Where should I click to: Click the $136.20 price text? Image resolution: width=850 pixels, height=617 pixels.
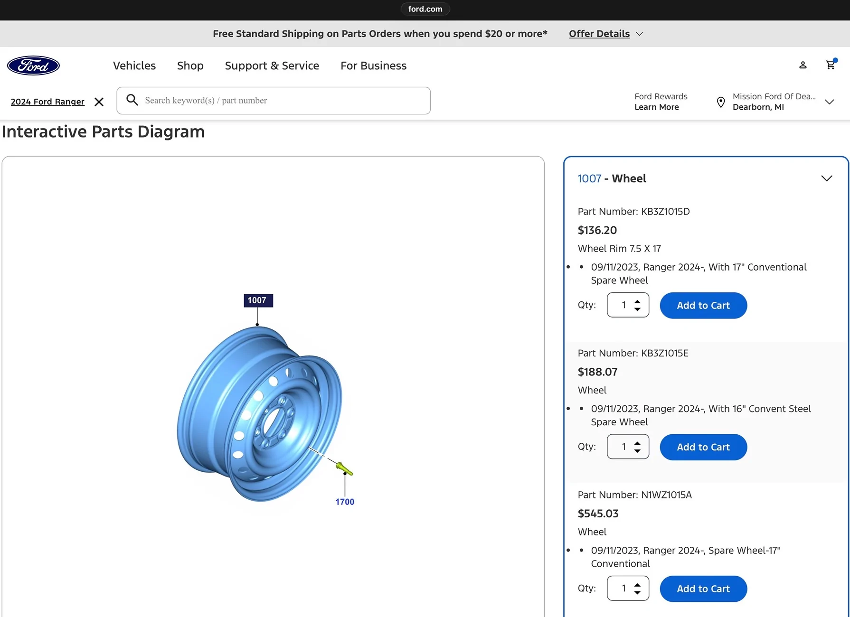tap(597, 230)
